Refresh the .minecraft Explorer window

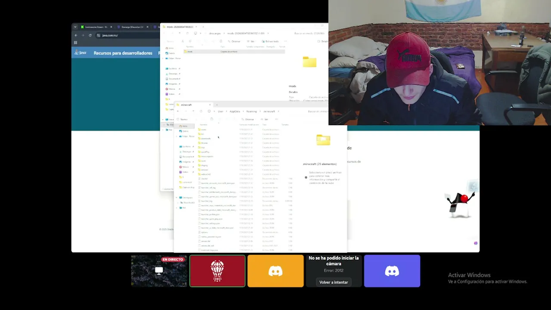pyautogui.click(x=201, y=112)
